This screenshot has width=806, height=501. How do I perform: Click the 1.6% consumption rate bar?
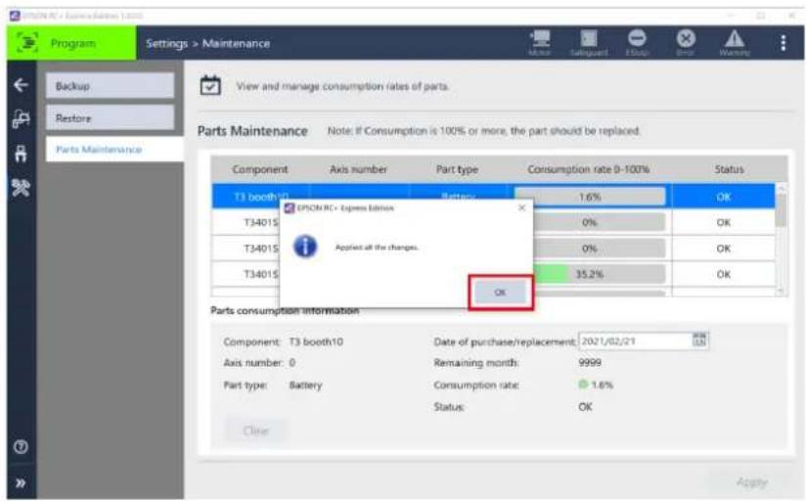(x=589, y=197)
